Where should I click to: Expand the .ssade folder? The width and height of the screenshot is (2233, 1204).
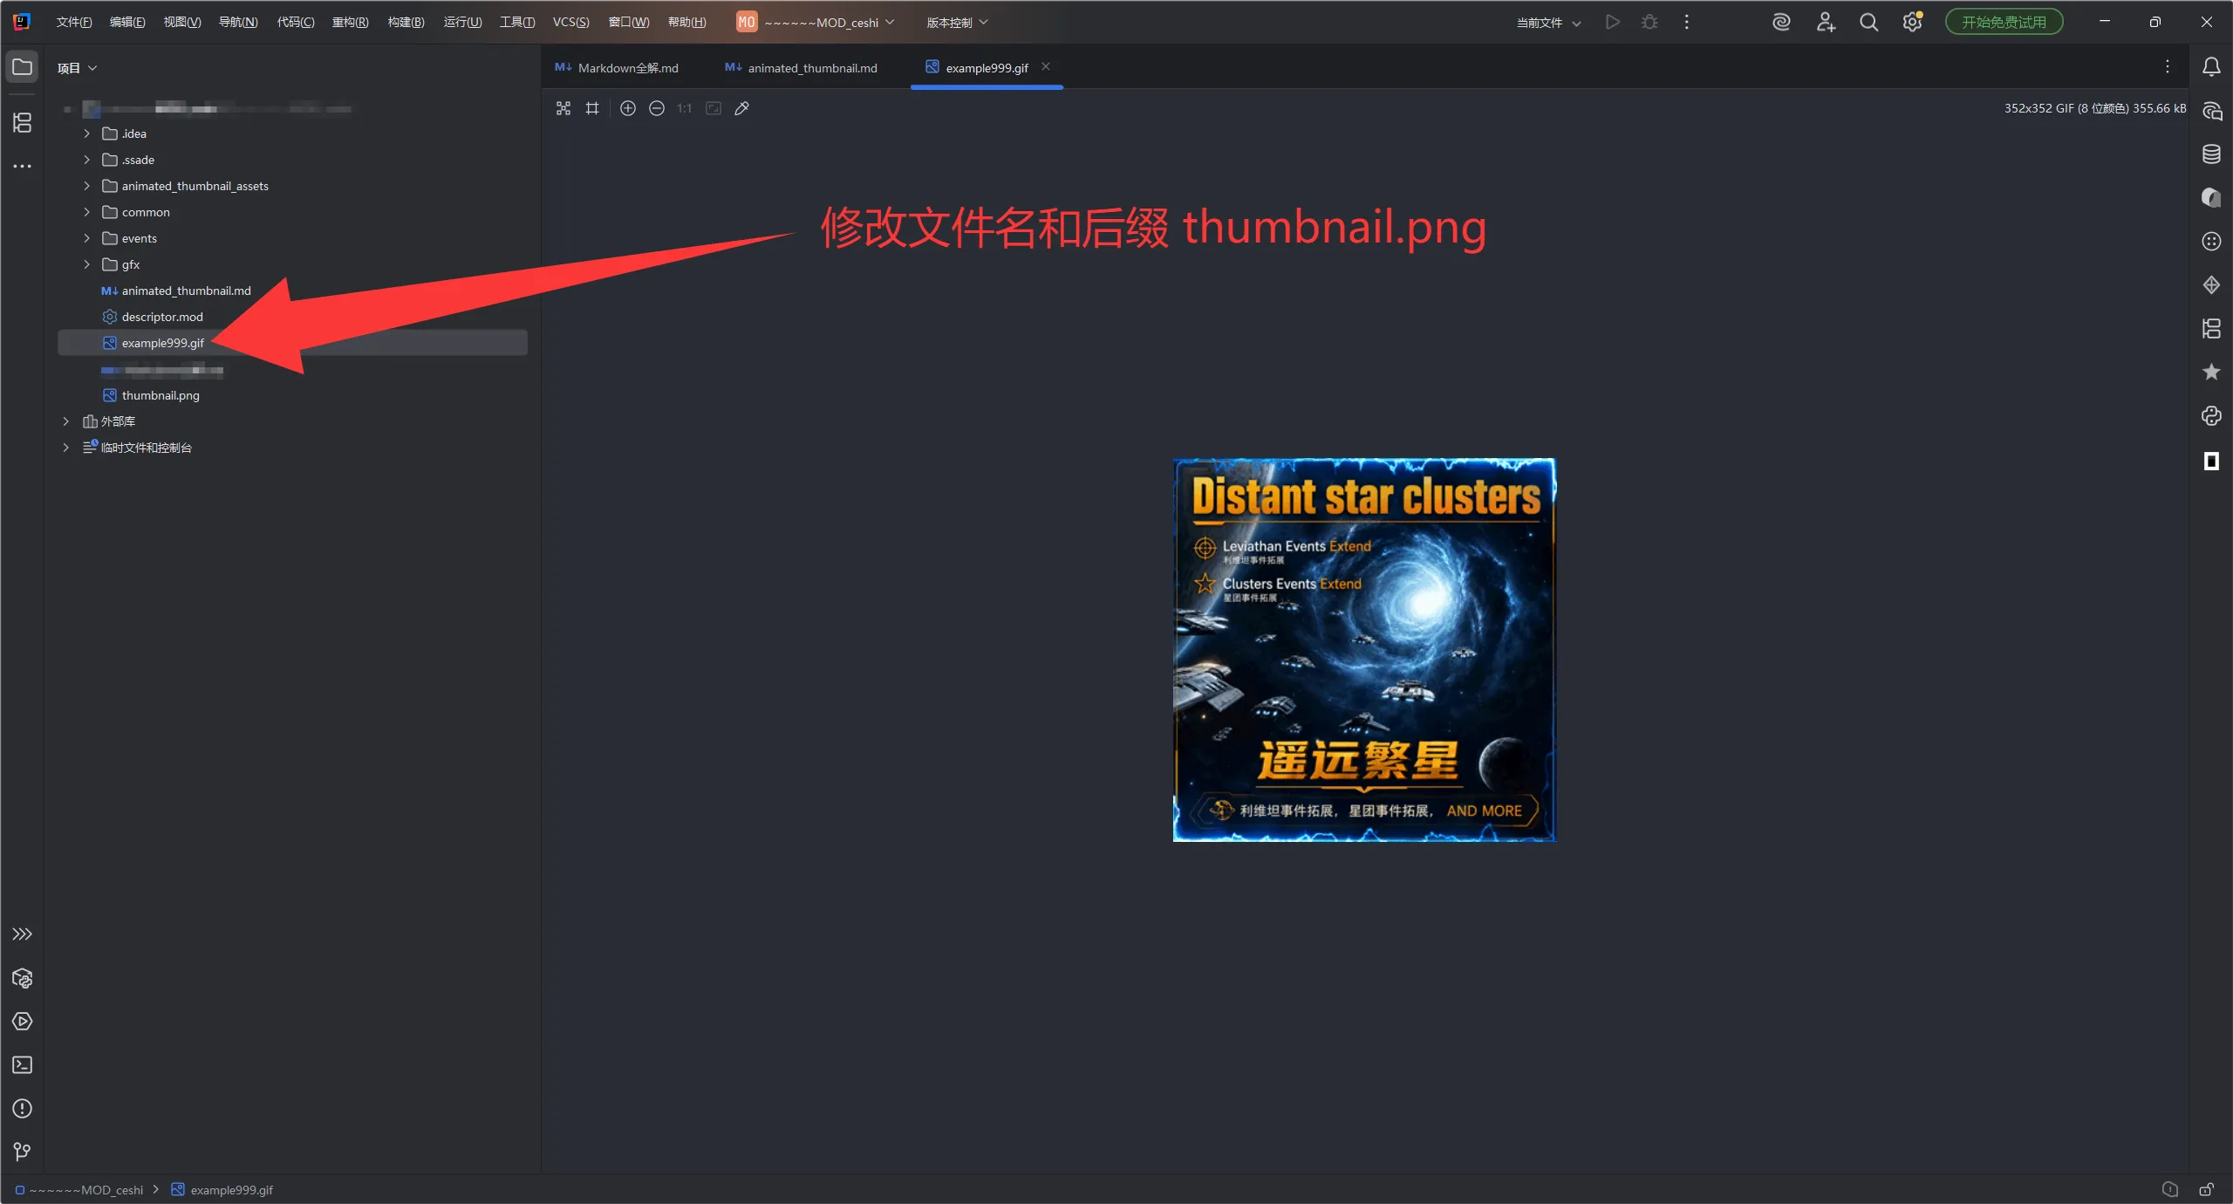86,160
